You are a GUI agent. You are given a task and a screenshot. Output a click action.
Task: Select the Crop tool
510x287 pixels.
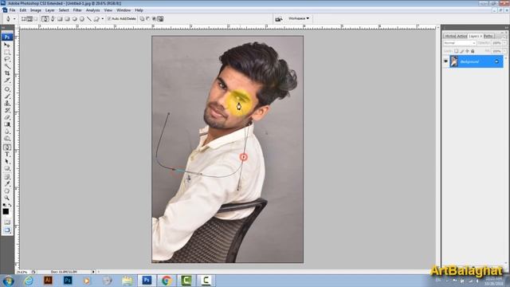point(6,73)
